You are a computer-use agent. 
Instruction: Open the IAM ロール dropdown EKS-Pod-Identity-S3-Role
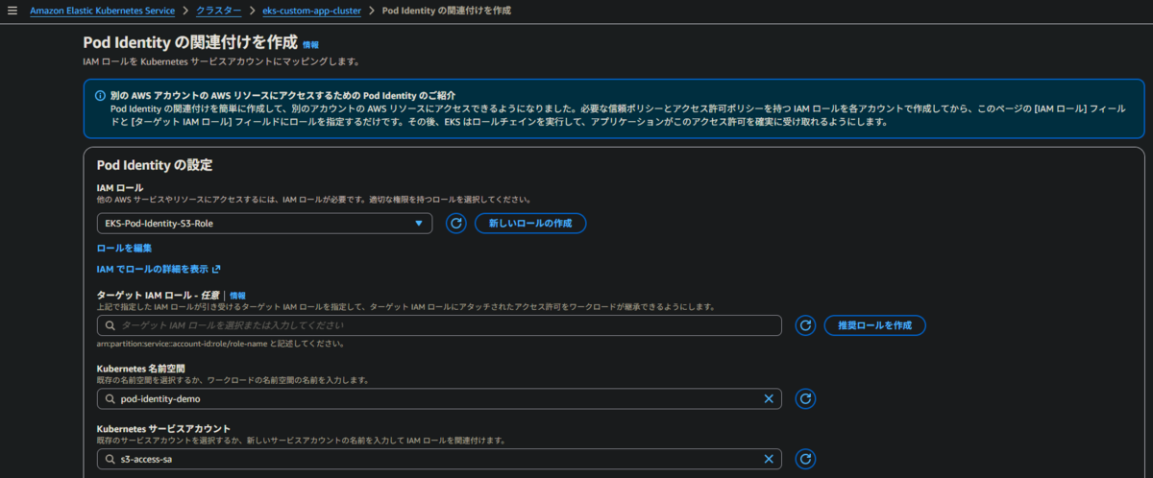(x=264, y=223)
